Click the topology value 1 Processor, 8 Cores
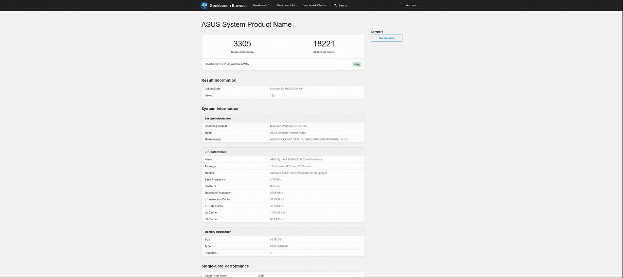The width and height of the screenshot is (623, 278). tap(291, 166)
